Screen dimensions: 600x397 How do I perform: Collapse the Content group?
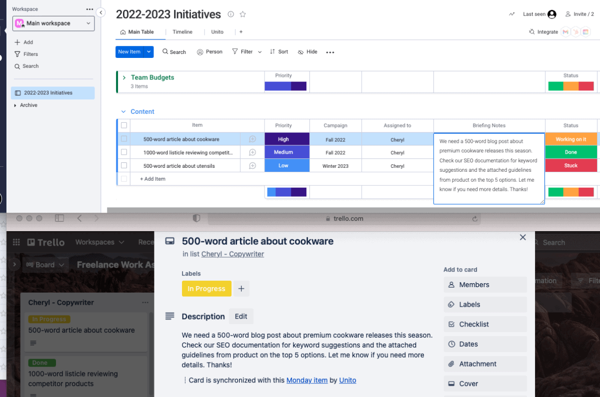pyautogui.click(x=123, y=111)
